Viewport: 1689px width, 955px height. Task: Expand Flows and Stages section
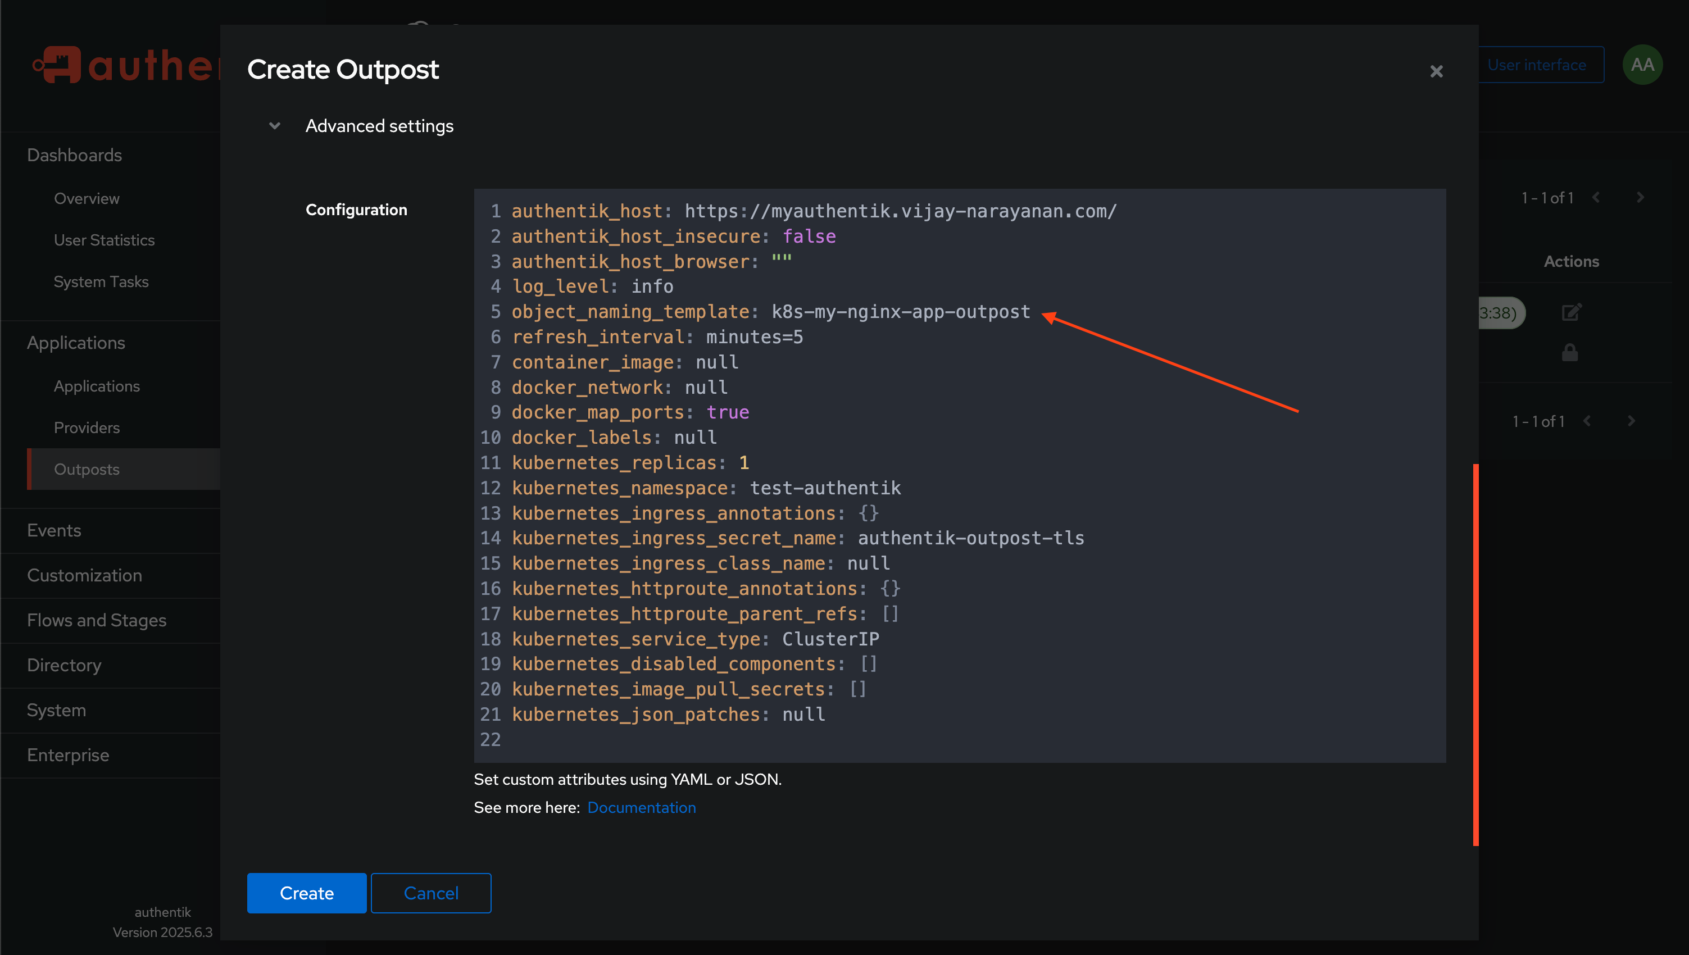pos(97,620)
